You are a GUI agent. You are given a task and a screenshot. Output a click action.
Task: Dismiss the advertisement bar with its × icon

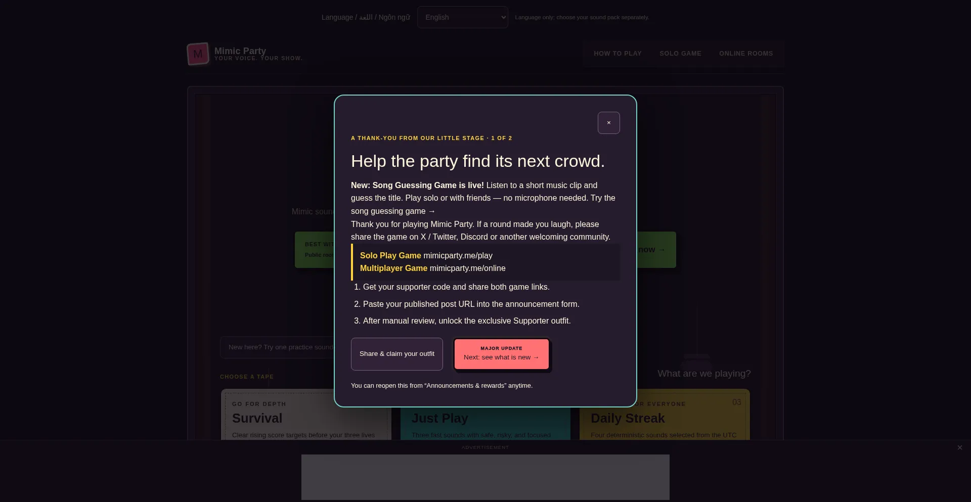pyautogui.click(x=959, y=447)
